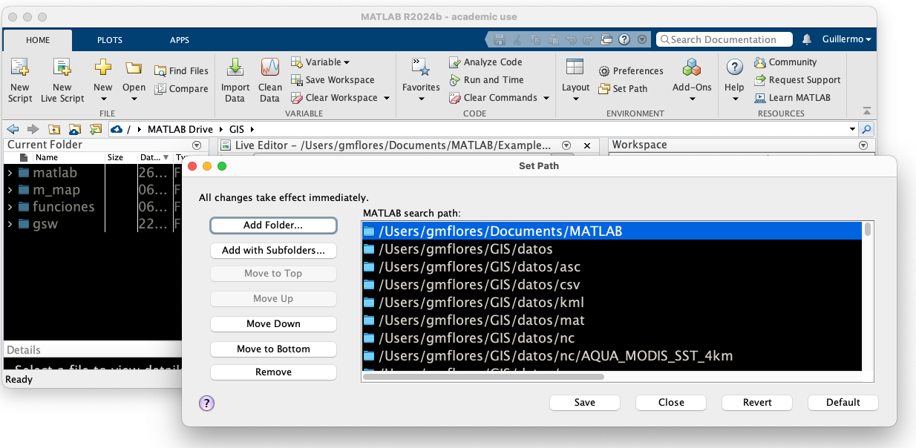Click the quick access Help icon
The image size is (916, 448).
click(624, 39)
